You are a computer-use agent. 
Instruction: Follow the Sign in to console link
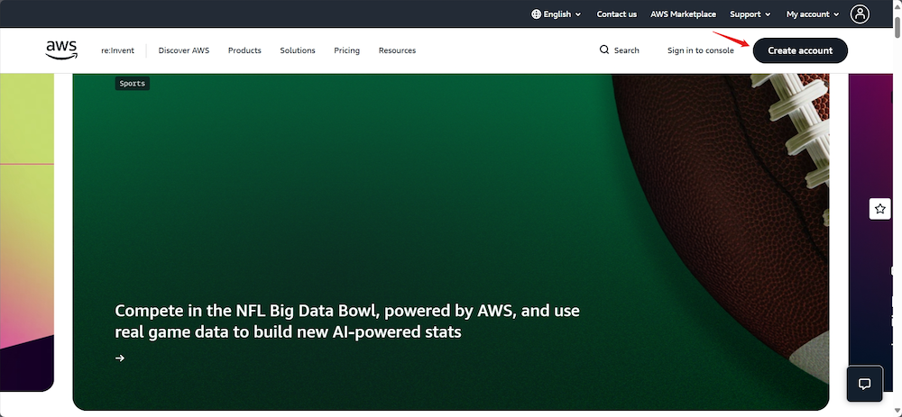point(701,50)
